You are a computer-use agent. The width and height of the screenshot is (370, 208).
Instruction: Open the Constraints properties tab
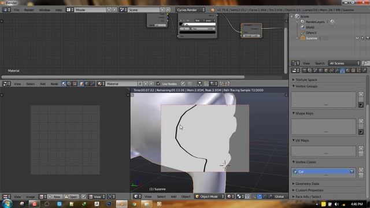point(331,70)
